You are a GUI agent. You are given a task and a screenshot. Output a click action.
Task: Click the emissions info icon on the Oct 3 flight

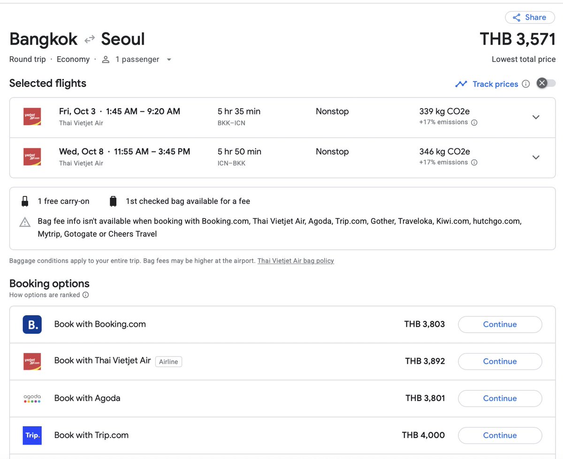474,122
